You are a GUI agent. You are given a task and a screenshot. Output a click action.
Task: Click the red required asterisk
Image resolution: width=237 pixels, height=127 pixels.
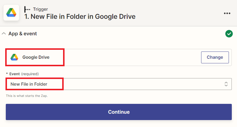(x=7, y=74)
